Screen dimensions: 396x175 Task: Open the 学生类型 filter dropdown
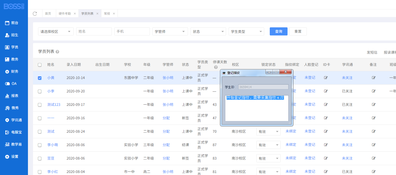tap(246, 31)
